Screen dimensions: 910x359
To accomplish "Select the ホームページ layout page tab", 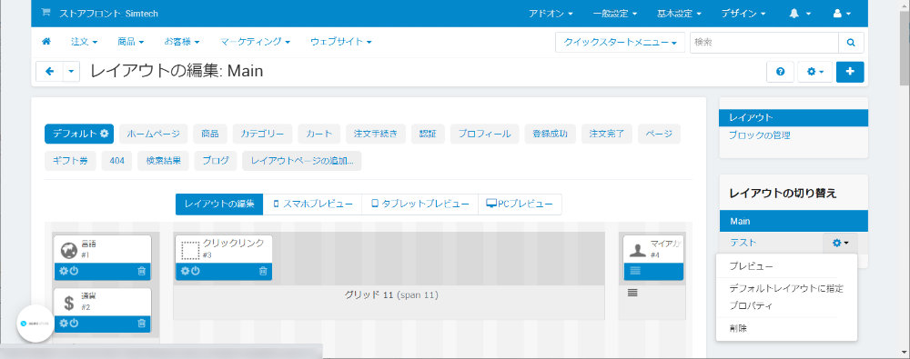I will [x=154, y=134].
